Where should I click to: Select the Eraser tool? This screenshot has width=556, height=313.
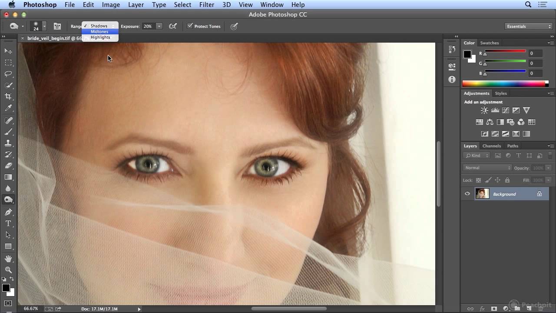pyautogui.click(x=8, y=166)
